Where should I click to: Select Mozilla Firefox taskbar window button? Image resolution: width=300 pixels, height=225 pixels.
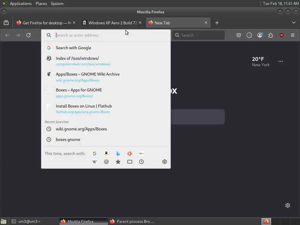[x=83, y=221]
